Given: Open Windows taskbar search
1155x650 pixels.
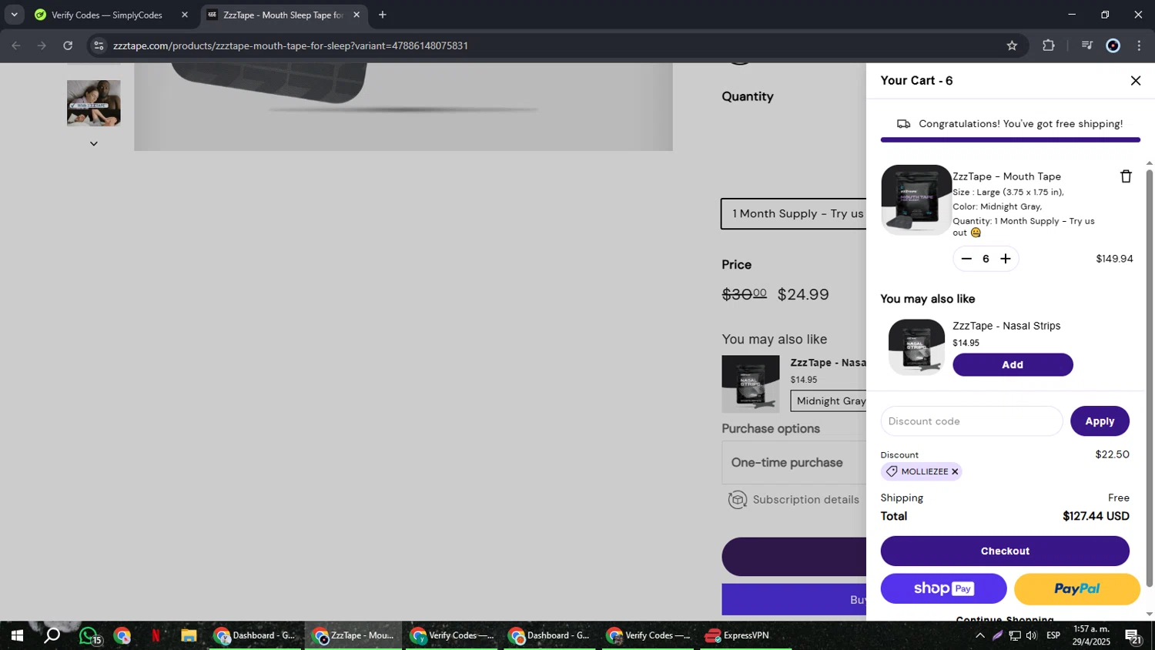Looking at the screenshot, I should [52, 636].
